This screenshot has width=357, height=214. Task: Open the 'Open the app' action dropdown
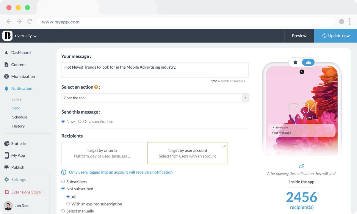[155, 98]
